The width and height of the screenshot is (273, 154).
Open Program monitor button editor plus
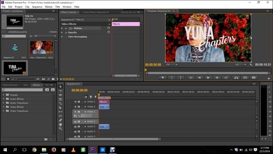click(269, 79)
